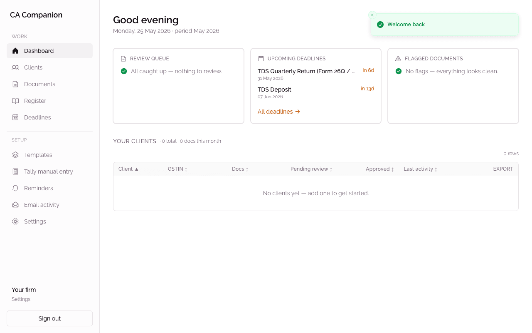Go to Documents in sidebar
Image resolution: width=532 pixels, height=333 pixels.
[x=49, y=84]
